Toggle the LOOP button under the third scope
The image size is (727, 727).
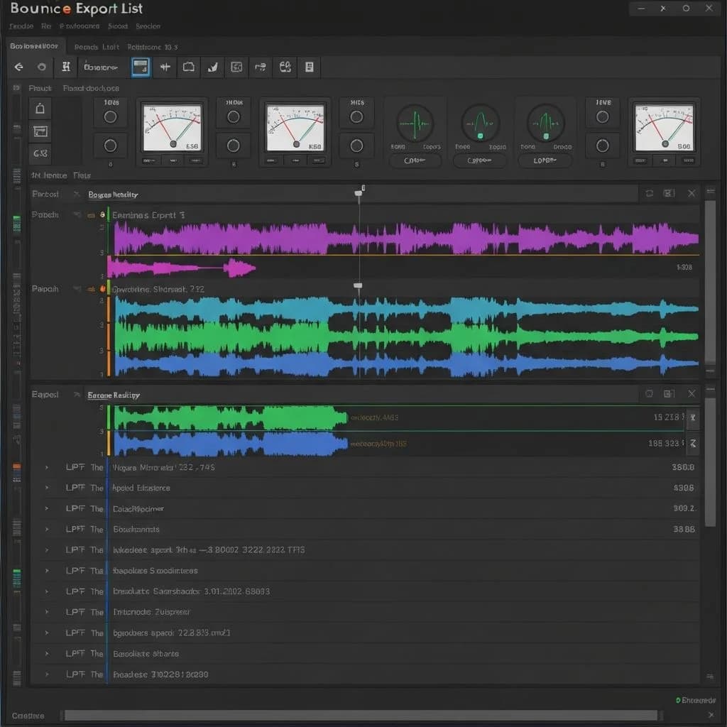pos(545,161)
